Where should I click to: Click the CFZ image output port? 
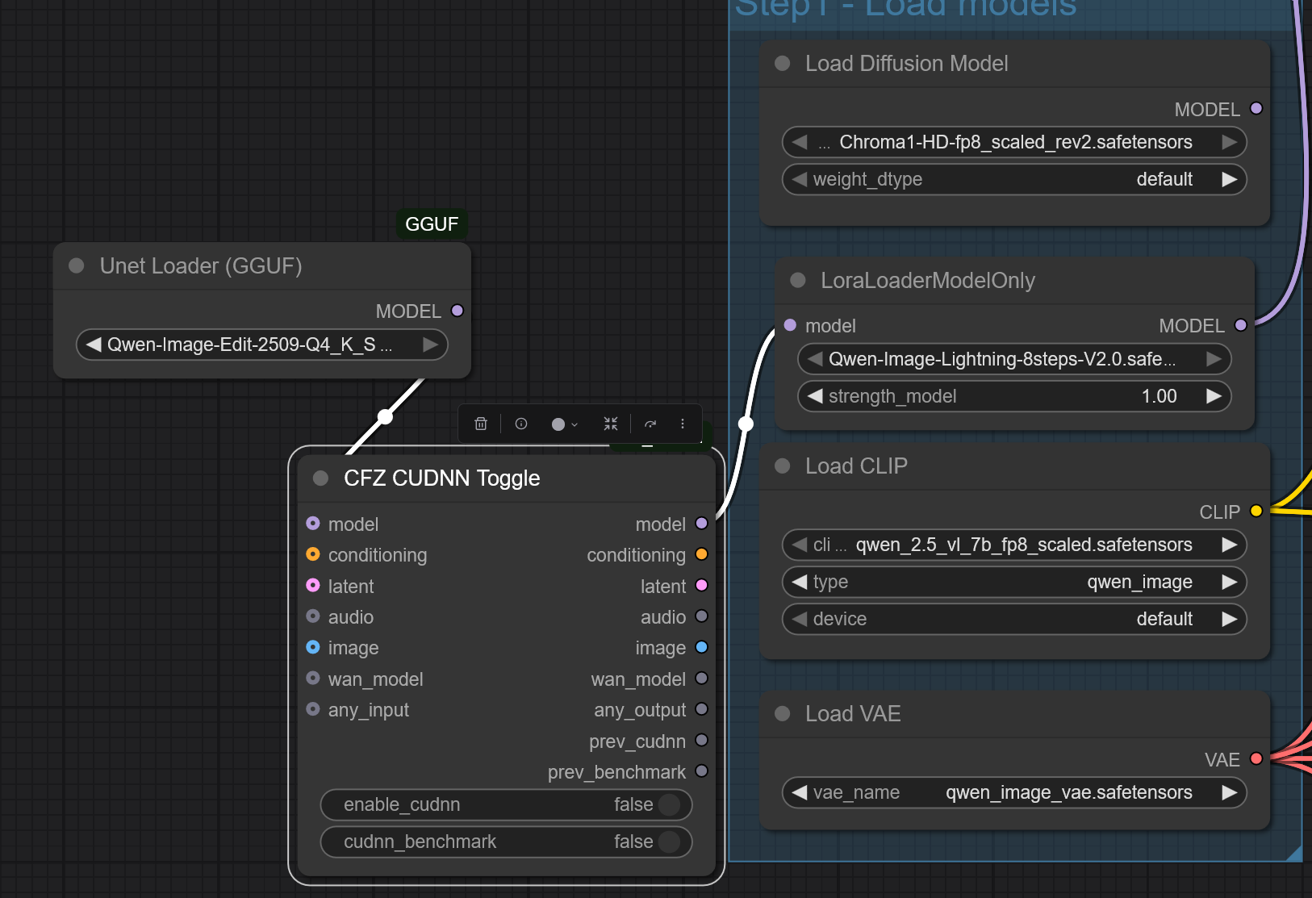pyautogui.click(x=702, y=647)
